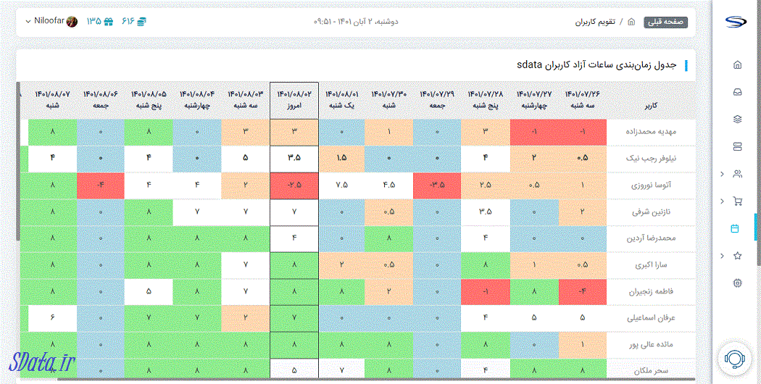Open the Niloofar user dropdown
761x384 pixels.
tap(51, 22)
